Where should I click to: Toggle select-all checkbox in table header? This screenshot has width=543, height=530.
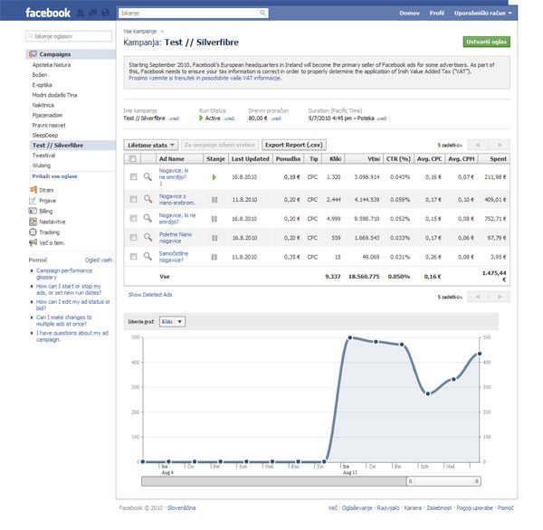click(132, 158)
